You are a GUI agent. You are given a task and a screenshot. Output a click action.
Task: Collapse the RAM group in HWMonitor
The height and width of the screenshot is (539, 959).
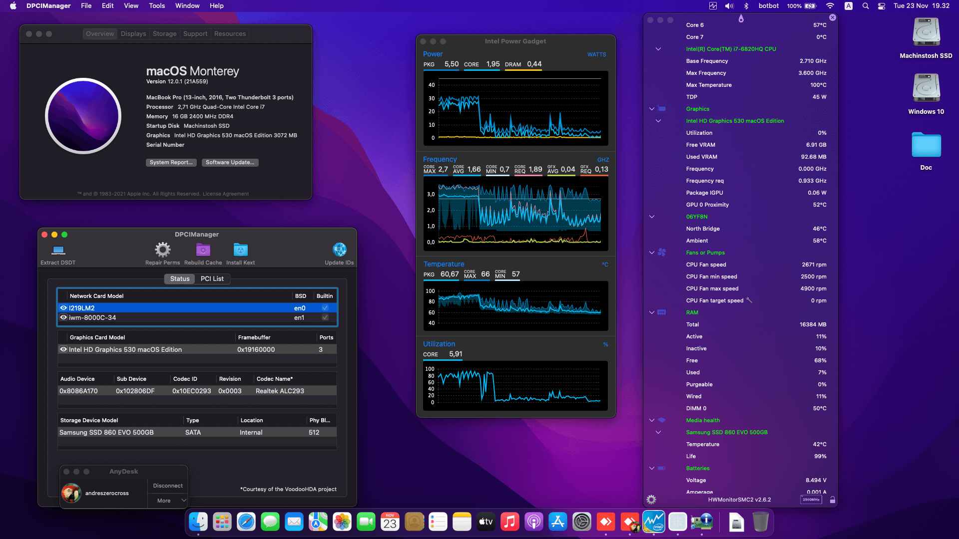[652, 312]
